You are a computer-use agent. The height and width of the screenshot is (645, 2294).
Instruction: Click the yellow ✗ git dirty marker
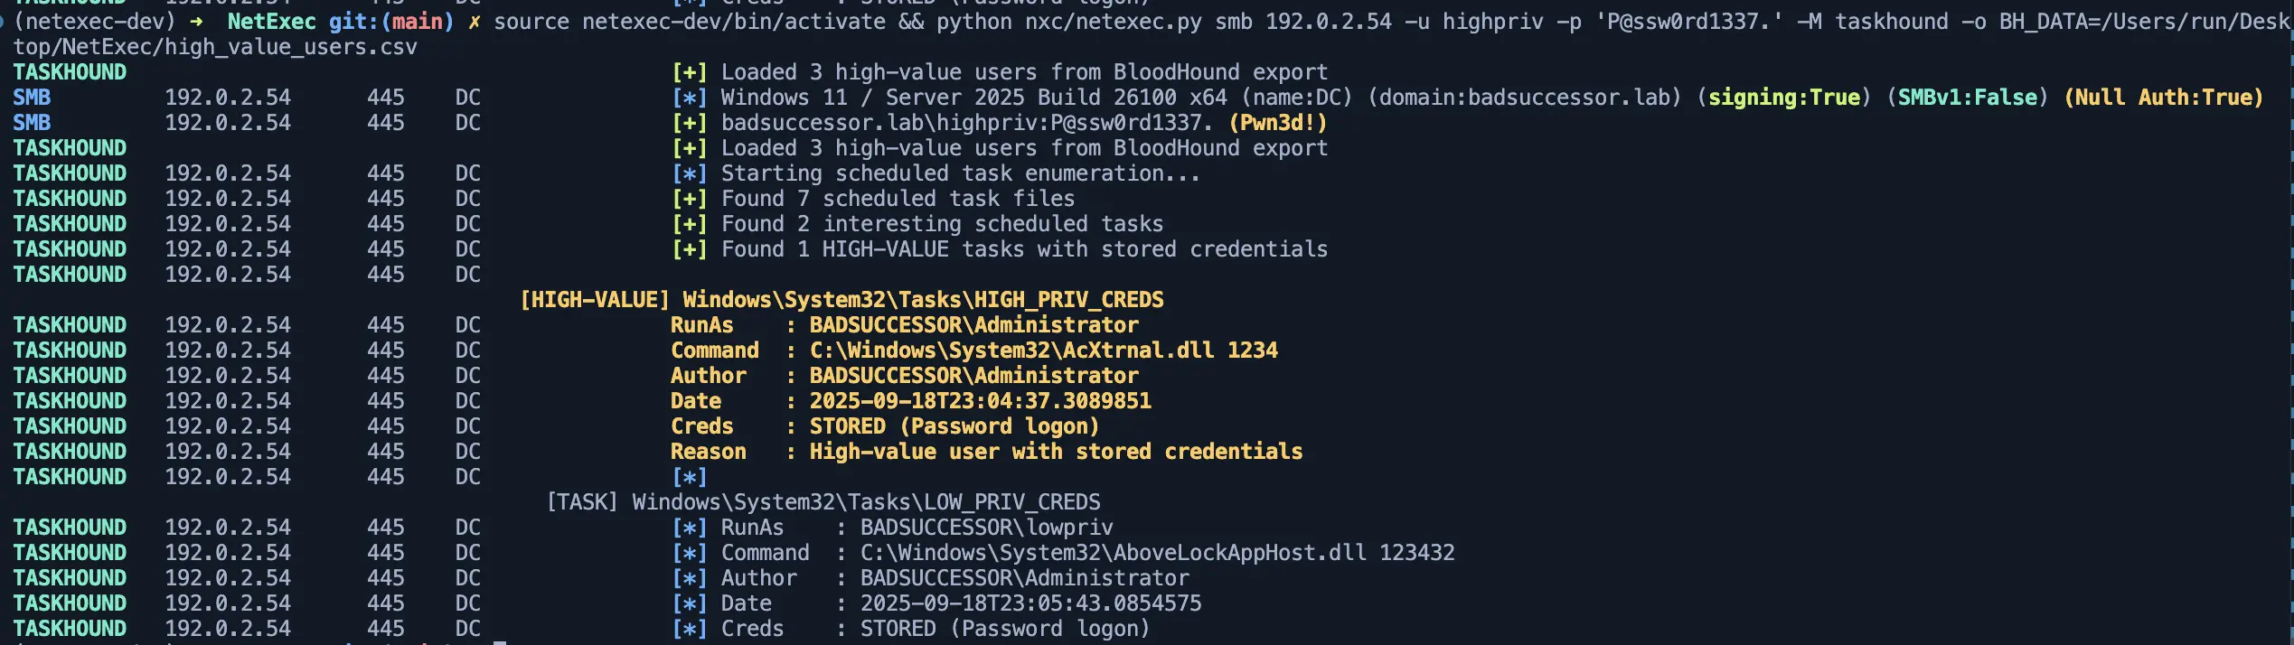point(474,21)
